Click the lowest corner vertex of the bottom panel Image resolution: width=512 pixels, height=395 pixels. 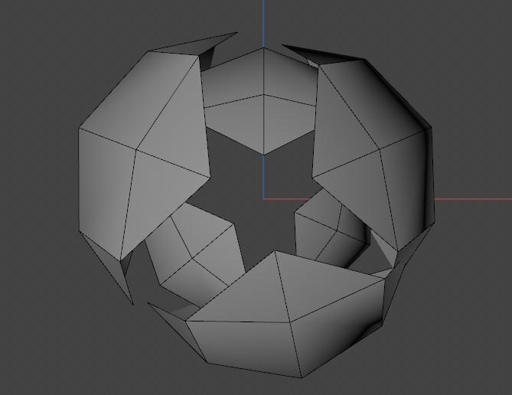302,377
